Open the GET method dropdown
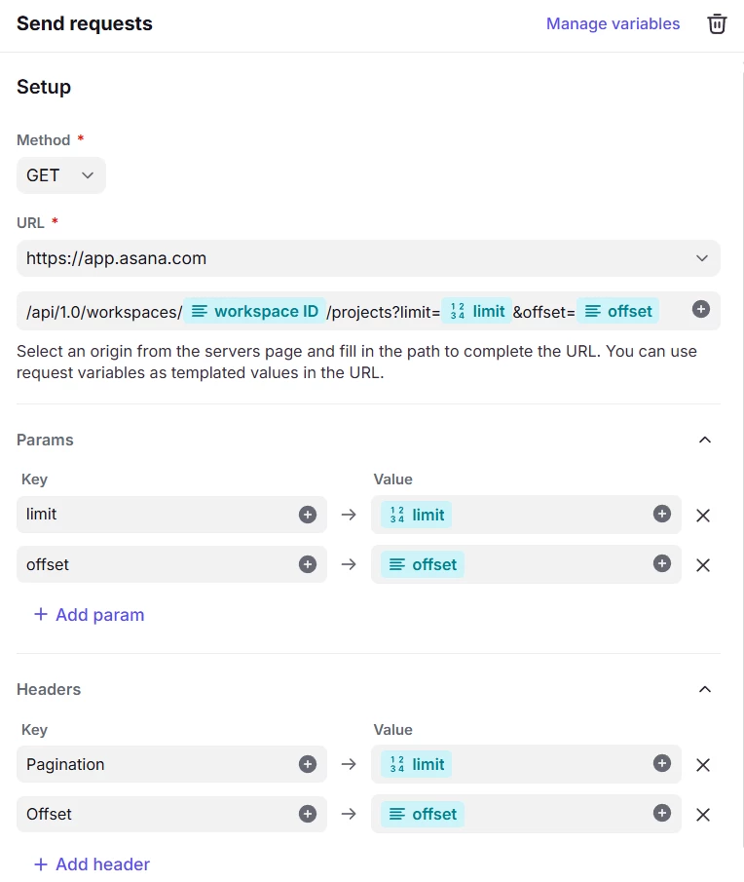Viewport: 744px width, 882px height. pos(60,175)
